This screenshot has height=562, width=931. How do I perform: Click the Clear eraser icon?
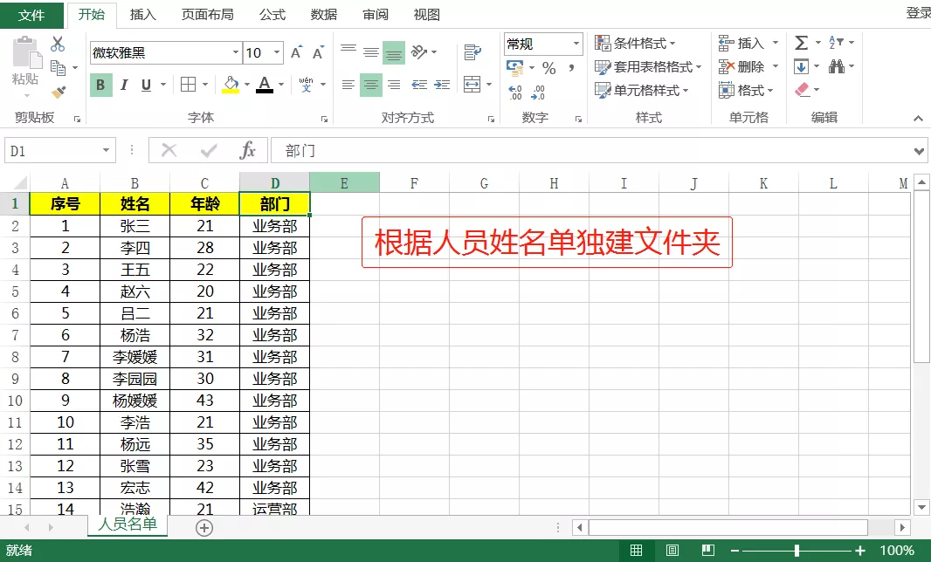click(x=802, y=90)
